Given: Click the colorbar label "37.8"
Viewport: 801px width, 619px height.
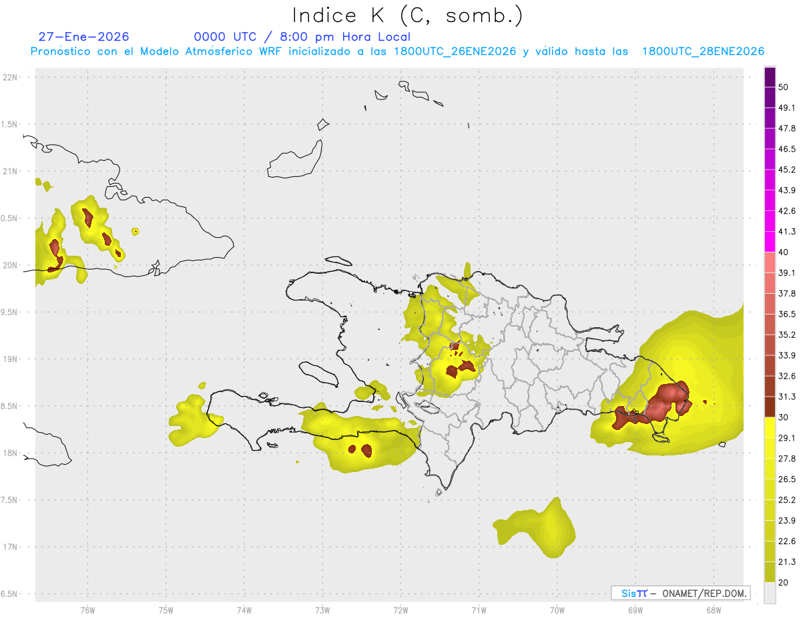Looking at the screenshot, I should (x=787, y=293).
